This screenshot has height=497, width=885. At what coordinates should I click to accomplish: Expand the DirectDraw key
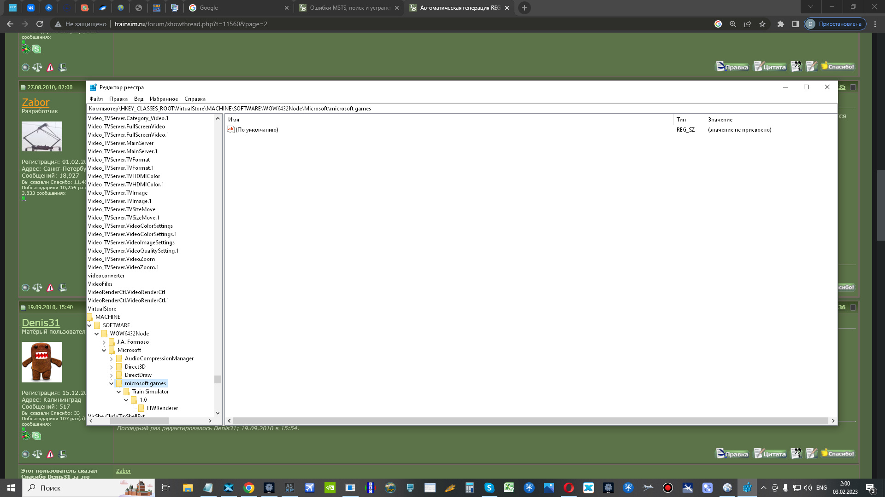coord(112,375)
